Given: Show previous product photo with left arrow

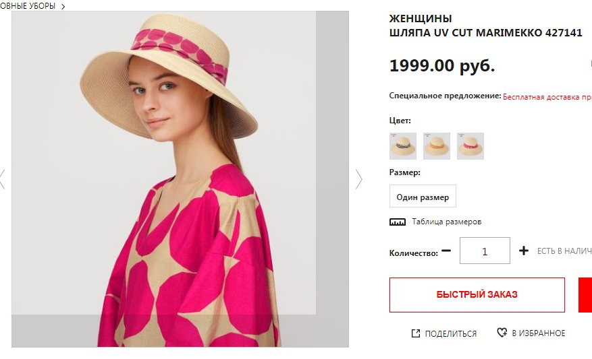Looking at the screenshot, I should (x=2, y=178).
